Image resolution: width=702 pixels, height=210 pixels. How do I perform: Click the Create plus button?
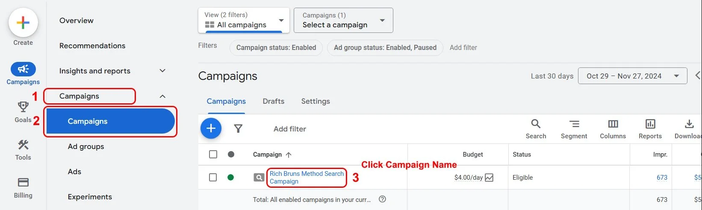[23, 23]
